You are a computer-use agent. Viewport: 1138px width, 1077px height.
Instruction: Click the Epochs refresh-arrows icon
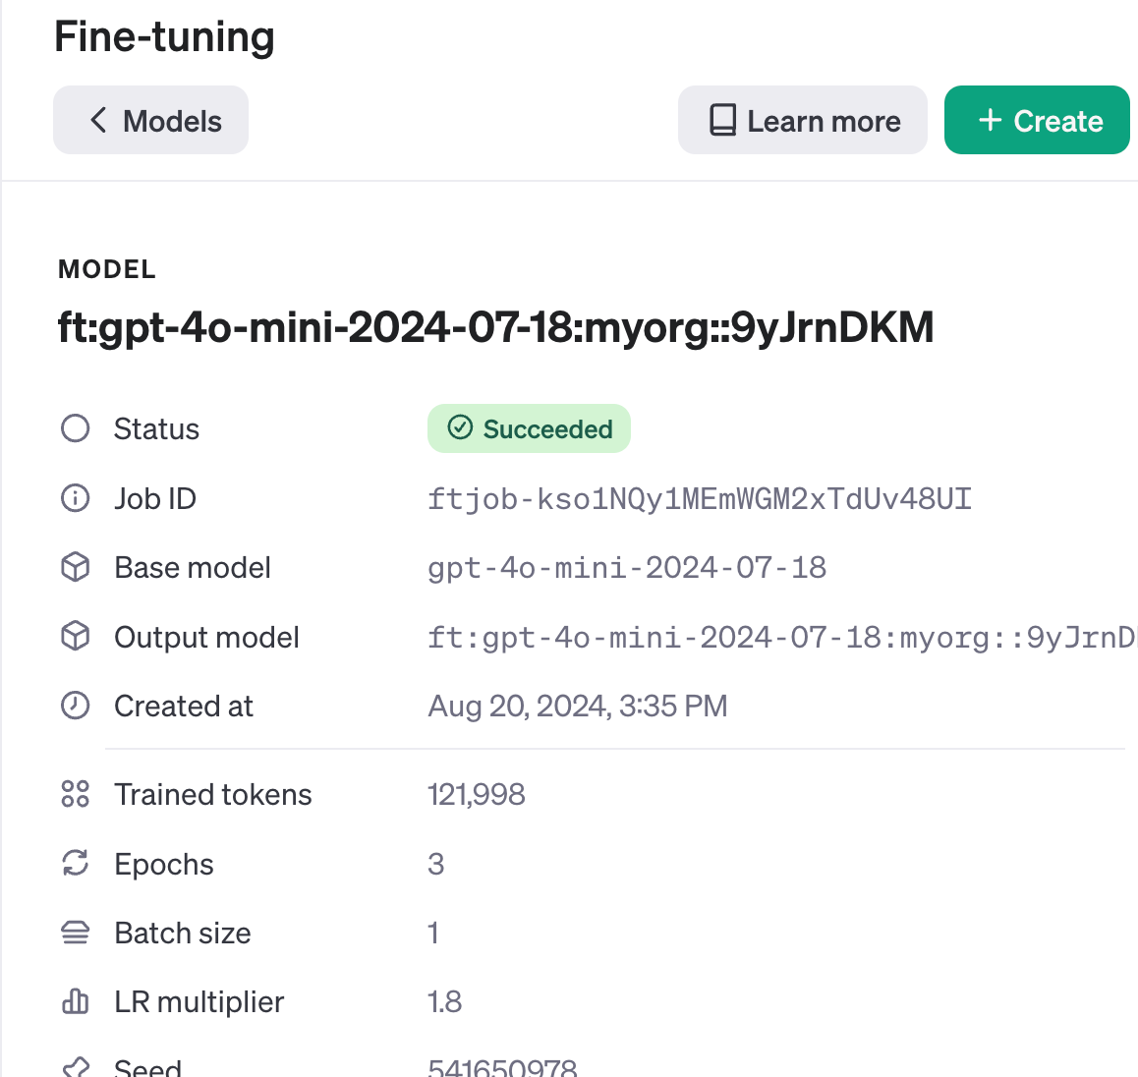(76, 864)
